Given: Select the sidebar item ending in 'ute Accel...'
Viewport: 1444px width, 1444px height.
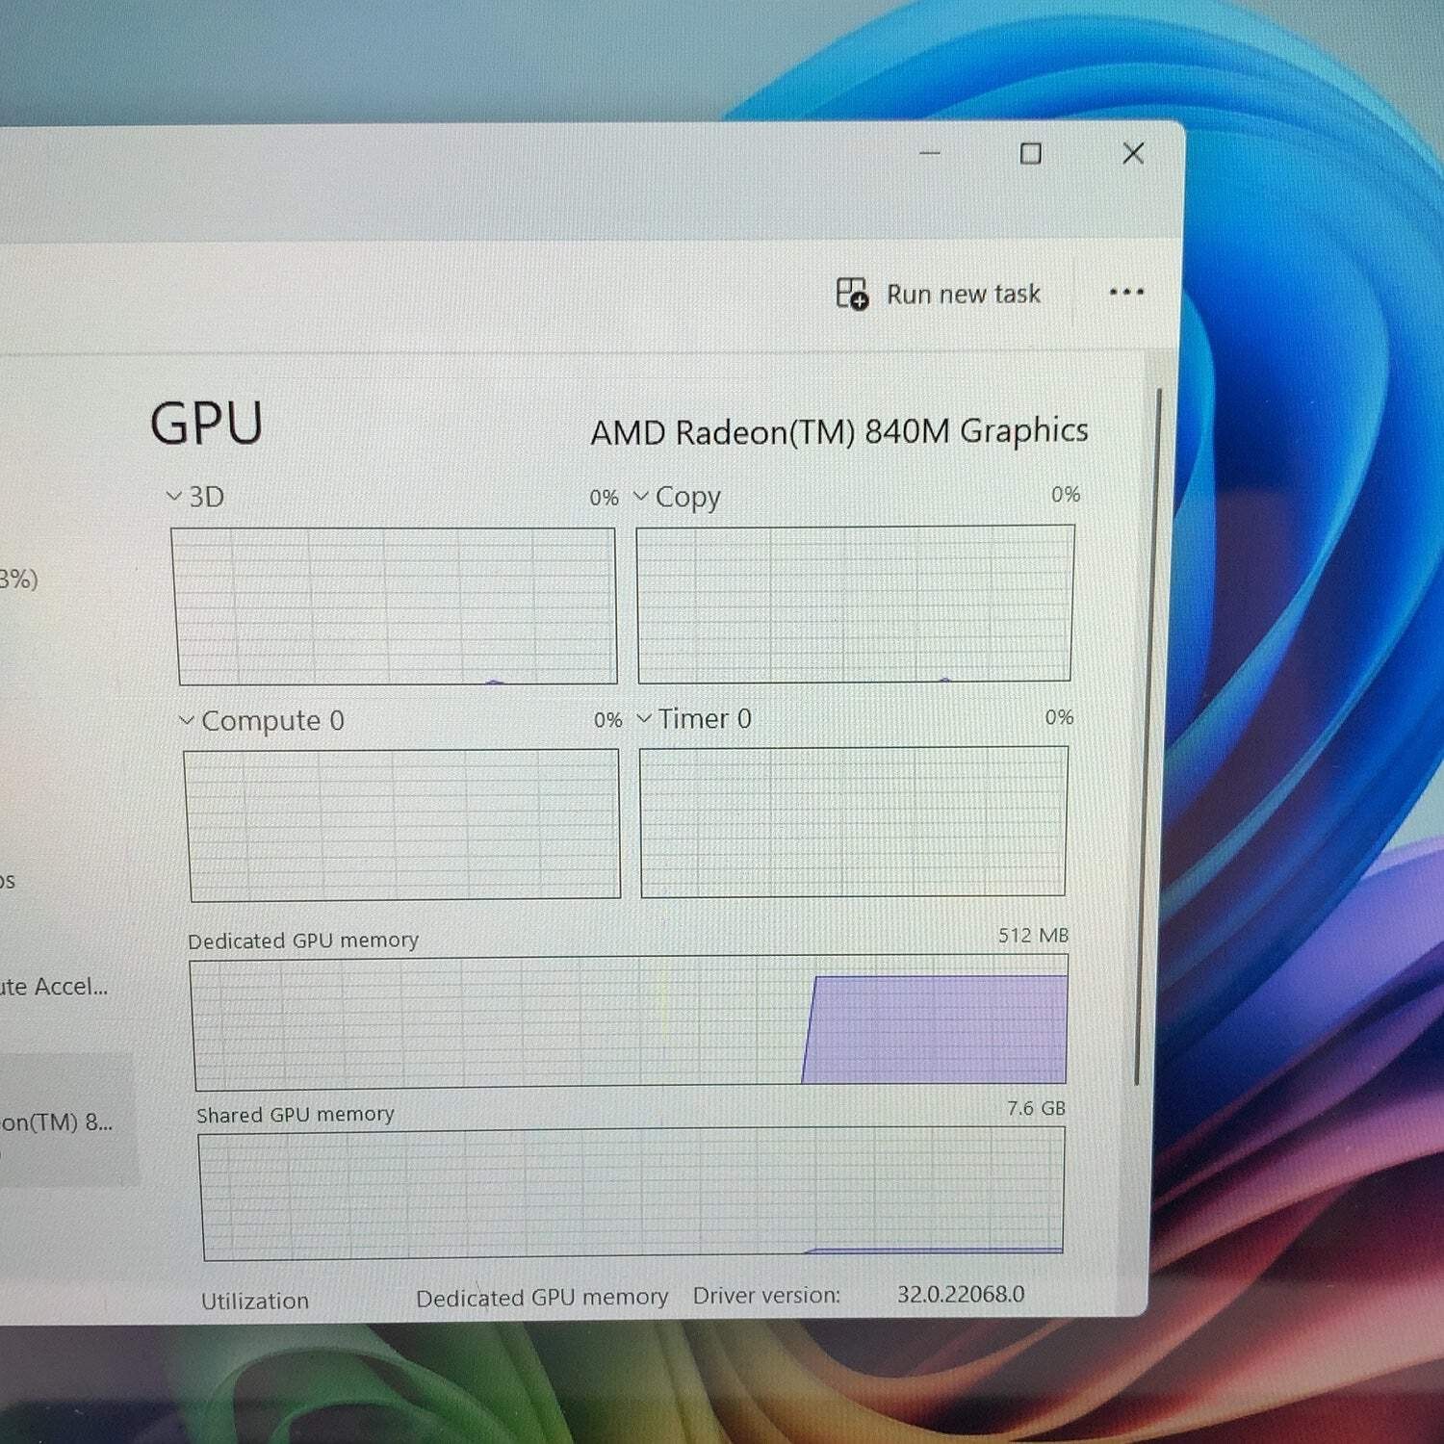Looking at the screenshot, I should 54,987.
